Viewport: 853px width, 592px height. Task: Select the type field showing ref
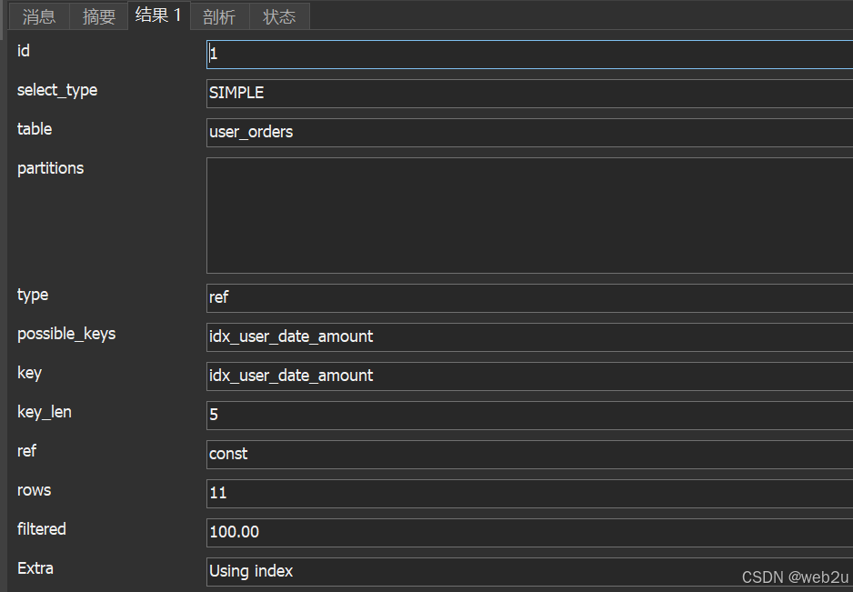point(527,298)
